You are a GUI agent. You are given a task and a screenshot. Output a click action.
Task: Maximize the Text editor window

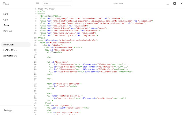click(174, 3)
